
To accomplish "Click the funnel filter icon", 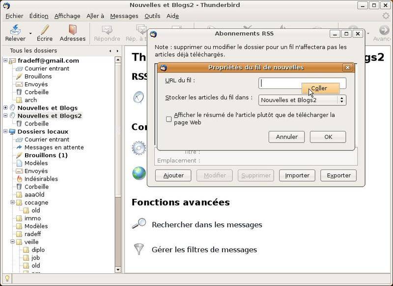I will (x=139, y=249).
